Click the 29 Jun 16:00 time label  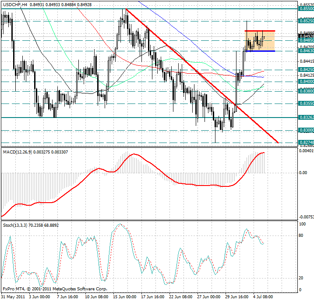[x=236, y=297]
